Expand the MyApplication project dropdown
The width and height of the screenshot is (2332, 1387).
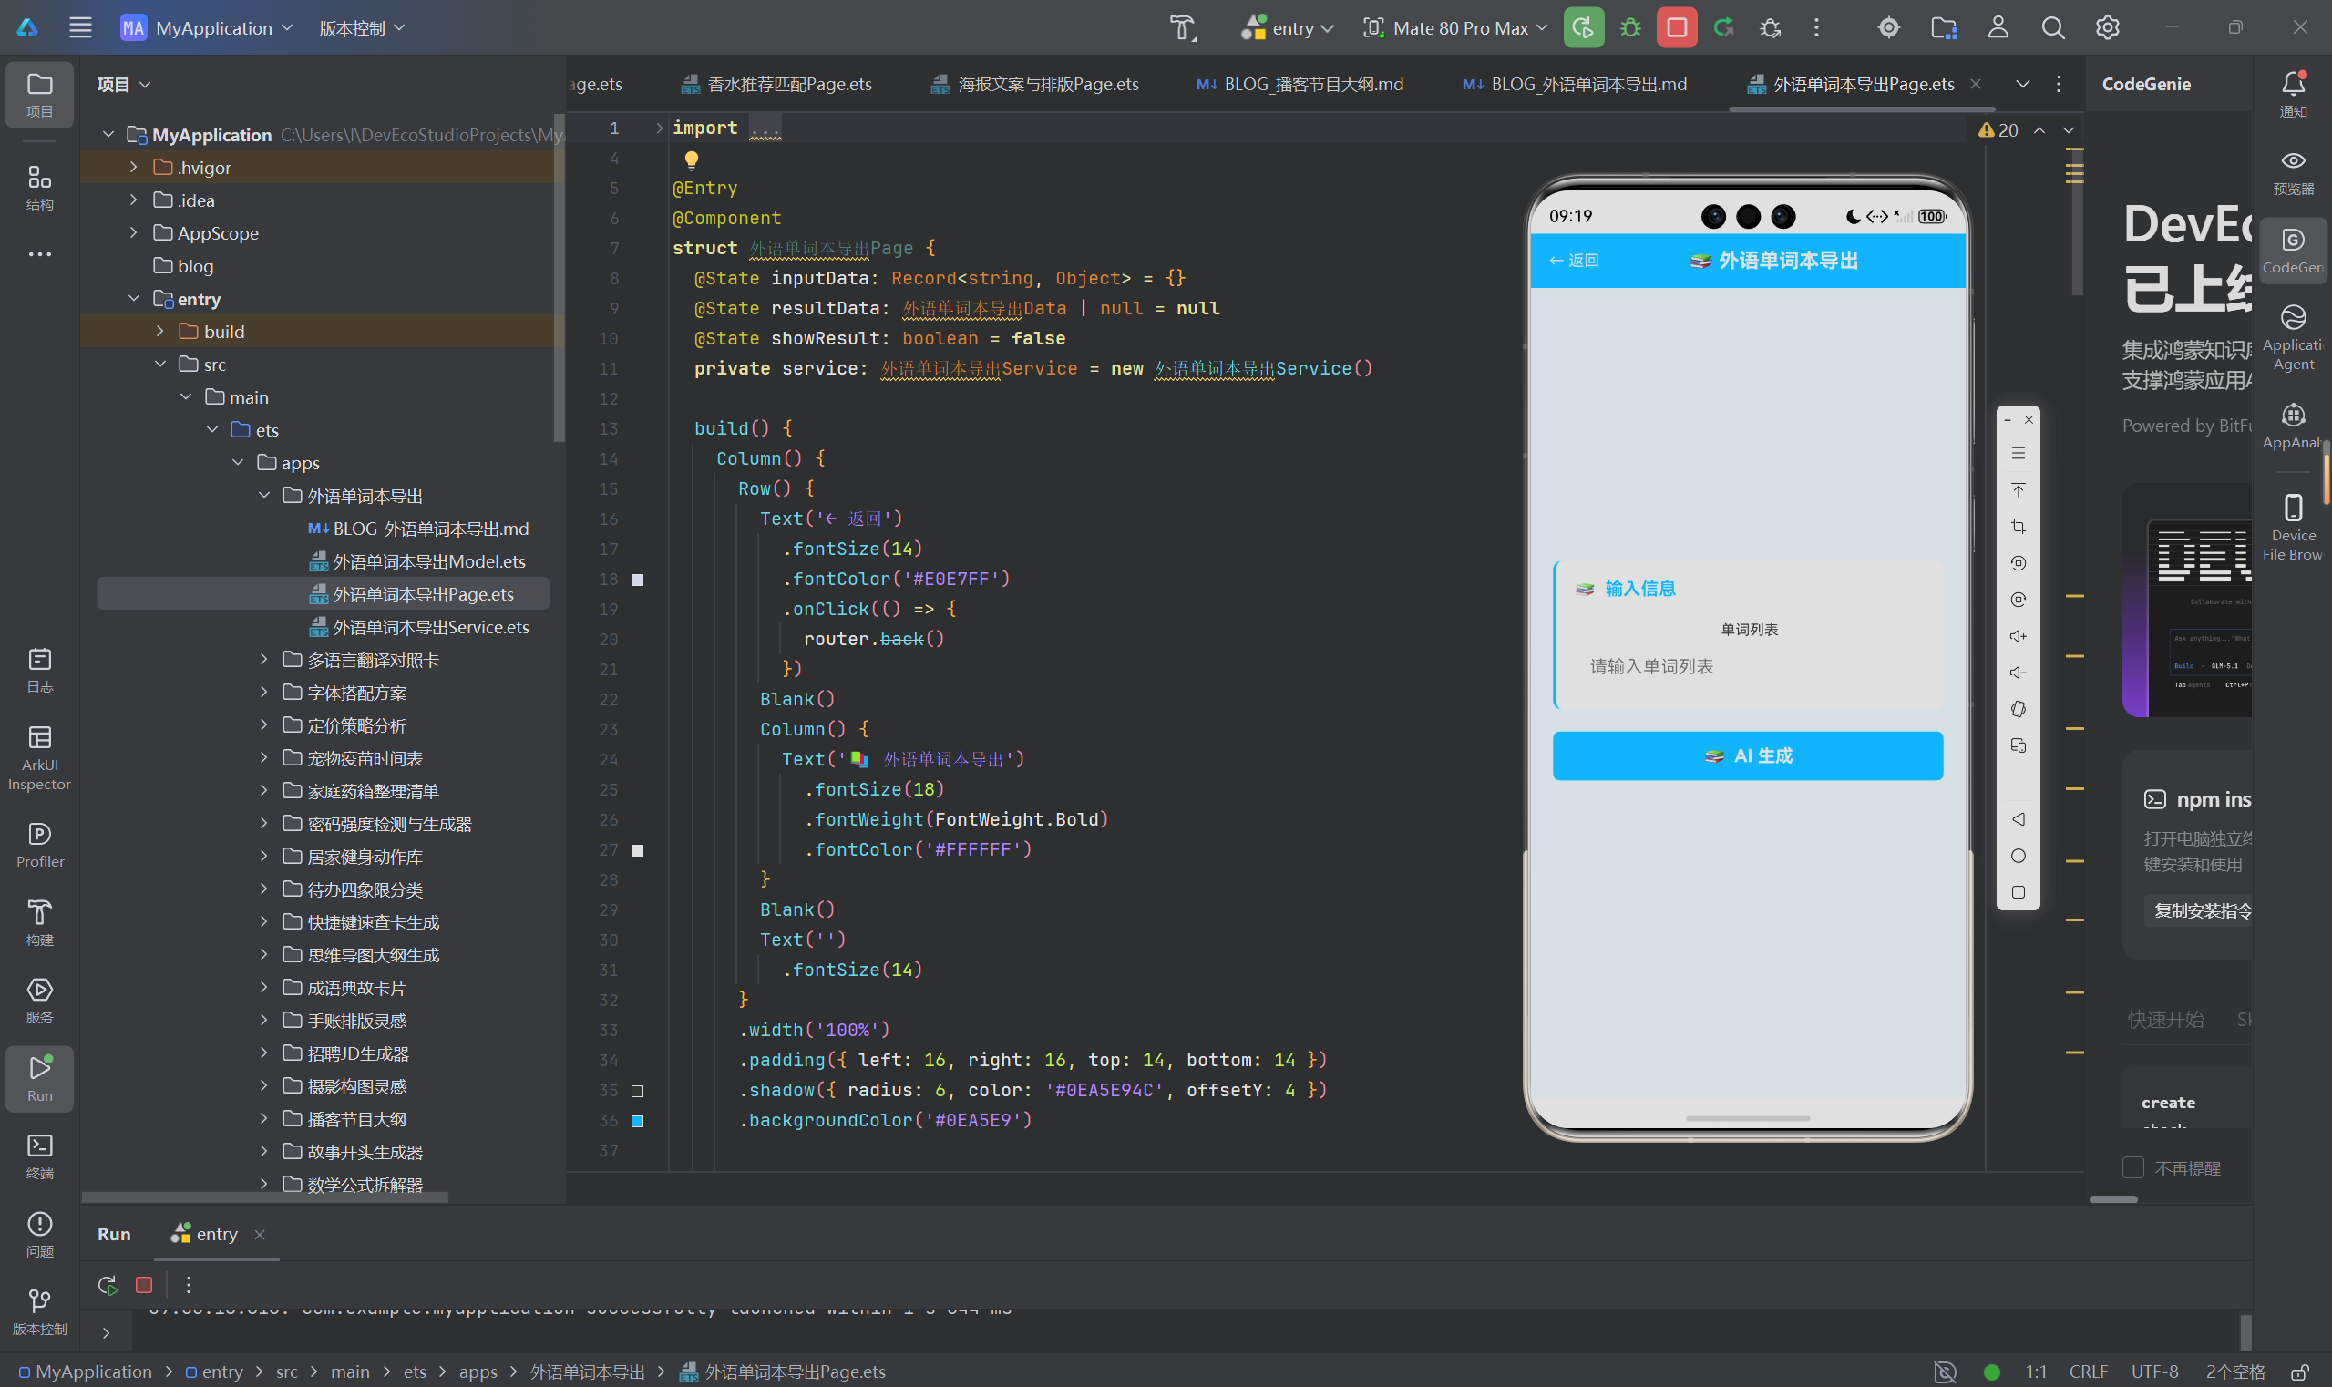point(208,28)
